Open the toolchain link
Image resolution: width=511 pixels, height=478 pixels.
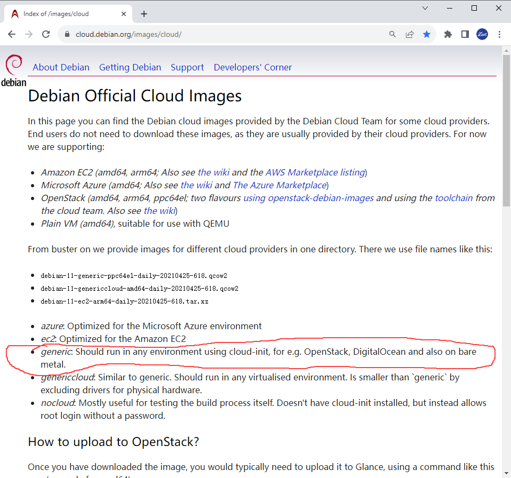(x=453, y=198)
